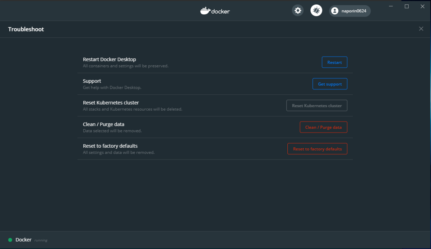
Task: Close the Troubleshoot panel
Action: coord(421,29)
